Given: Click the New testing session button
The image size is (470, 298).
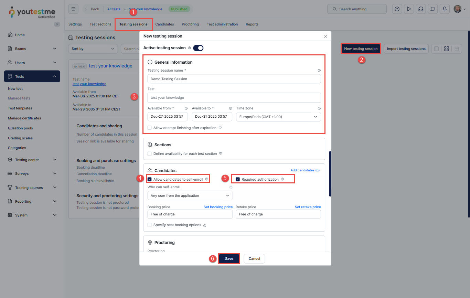Looking at the screenshot, I should [x=361, y=49].
